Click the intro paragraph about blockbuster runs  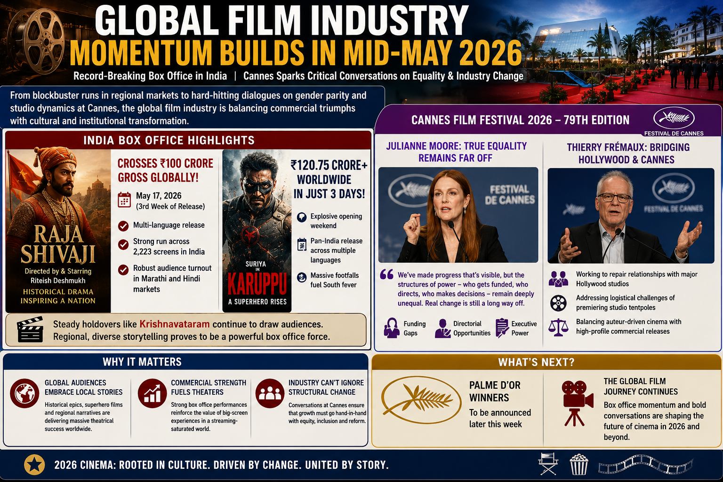coord(188,108)
